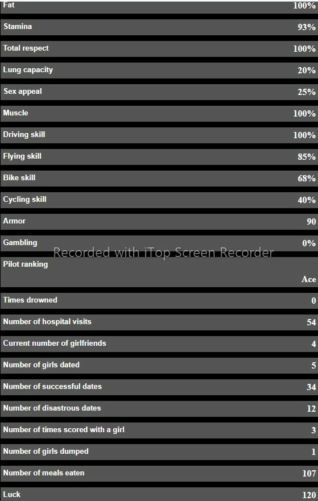318x501 pixels.
Task: Click the Times drowned row
Action: 159,301
